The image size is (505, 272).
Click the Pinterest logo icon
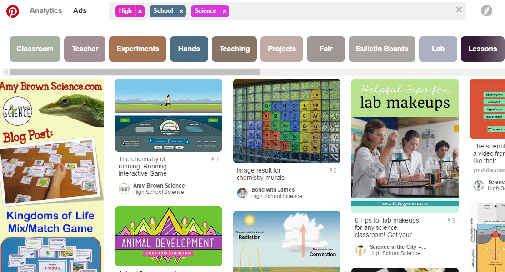click(13, 11)
